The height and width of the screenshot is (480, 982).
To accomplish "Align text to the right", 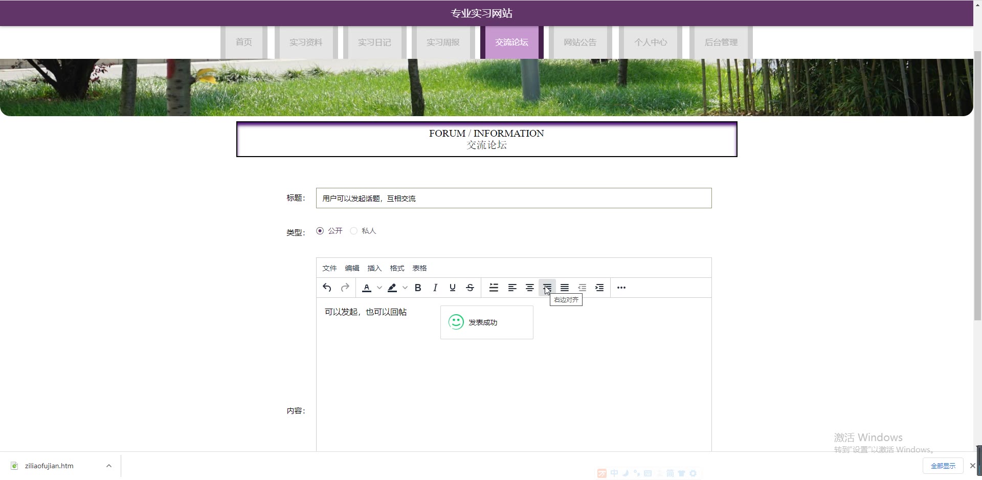I will (547, 288).
